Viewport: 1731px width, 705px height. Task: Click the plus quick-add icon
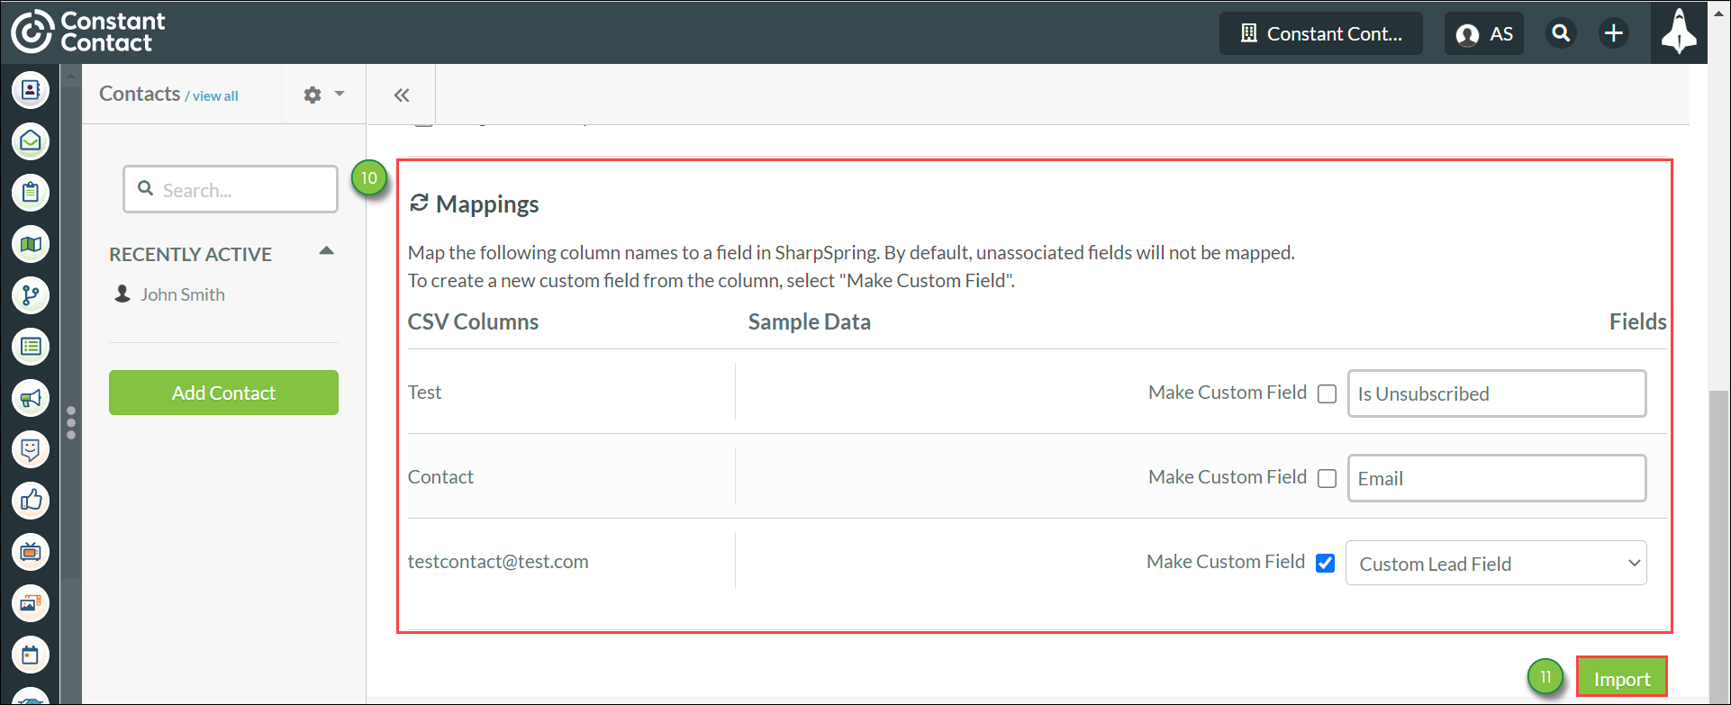pos(1614,33)
